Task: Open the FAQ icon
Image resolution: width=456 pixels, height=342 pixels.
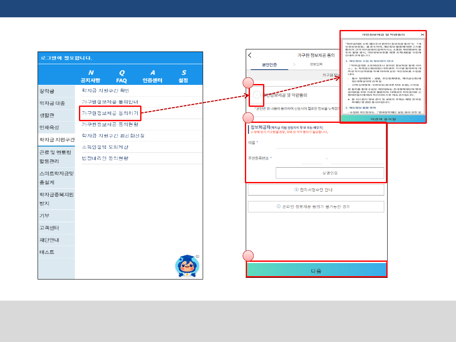Action: click(122, 76)
